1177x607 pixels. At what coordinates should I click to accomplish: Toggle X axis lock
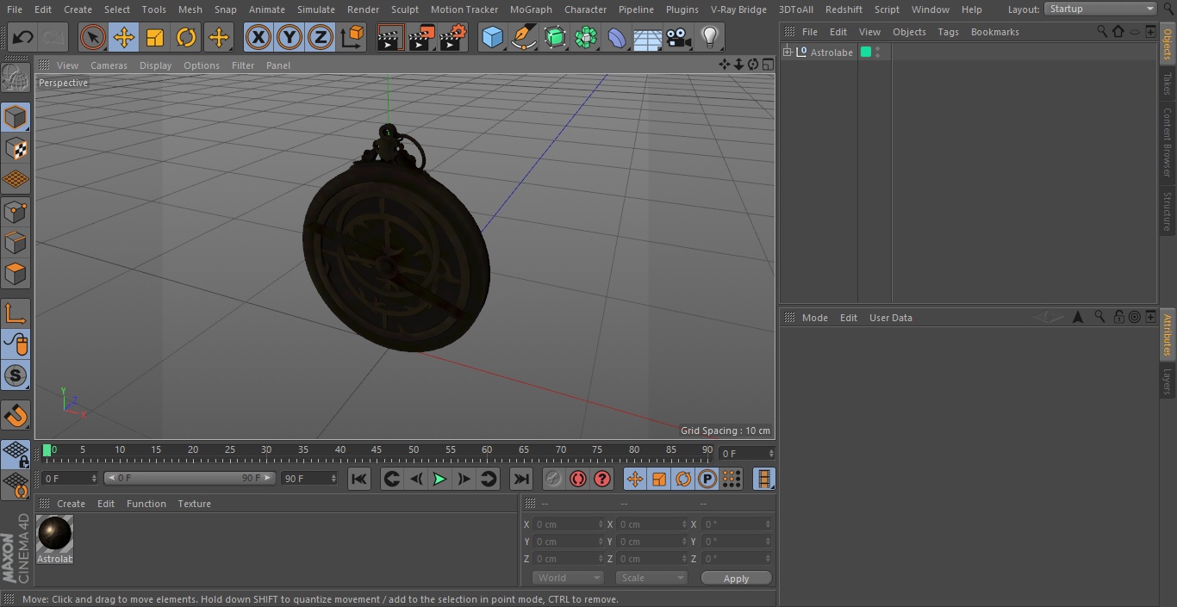(258, 37)
